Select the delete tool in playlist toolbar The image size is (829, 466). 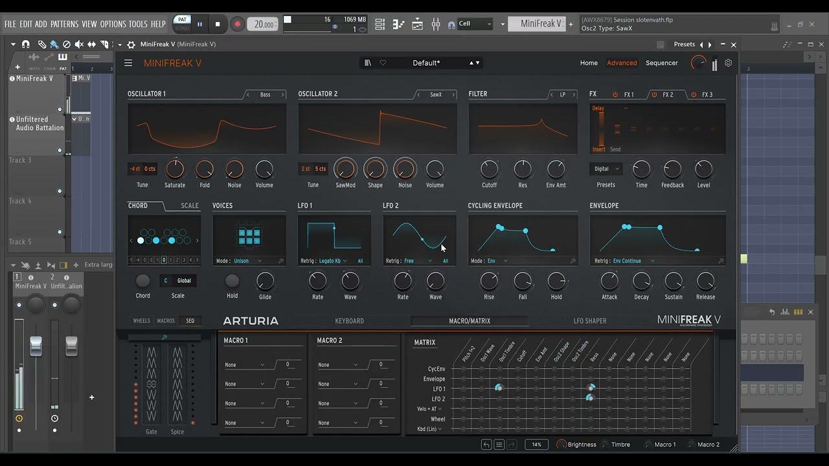tap(66, 45)
